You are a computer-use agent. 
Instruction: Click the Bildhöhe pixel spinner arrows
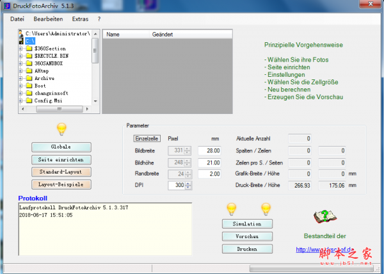[188, 163]
